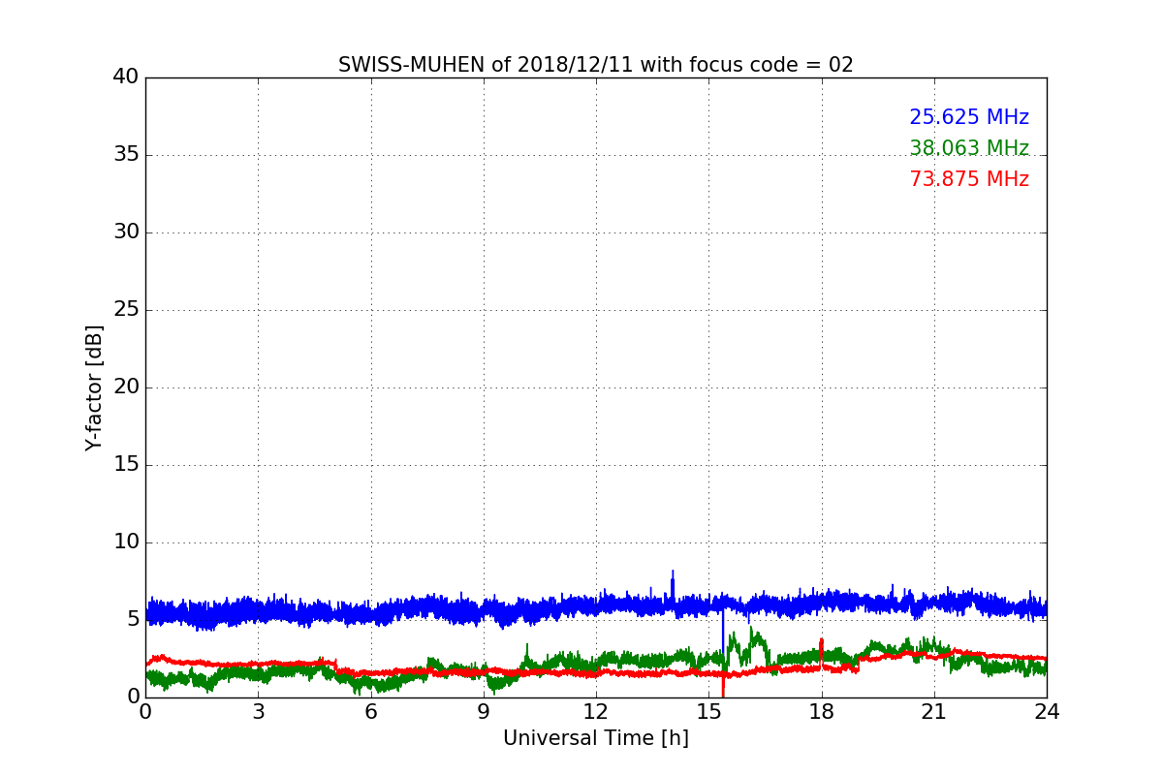
Task: Click the y-axis tick label 35
Action: [x=126, y=154]
